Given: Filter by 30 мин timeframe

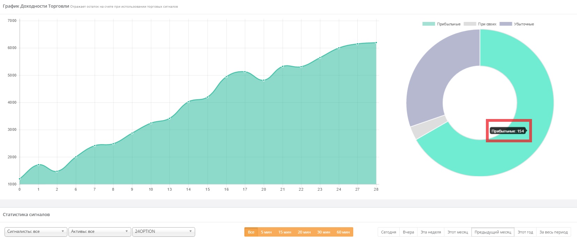Looking at the screenshot, I should tap(324, 232).
